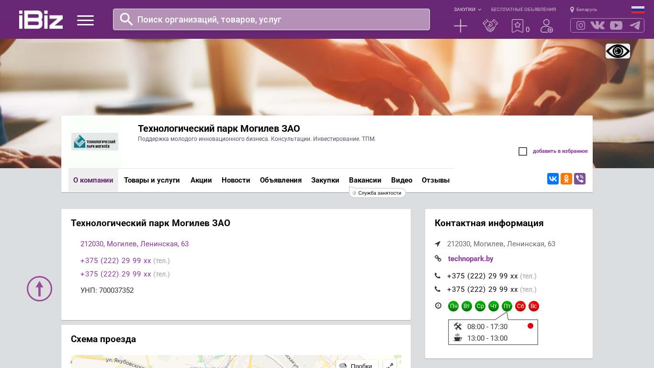Viewport: 654px width, 368px height.
Task: Click the user account add icon
Action: point(546,26)
